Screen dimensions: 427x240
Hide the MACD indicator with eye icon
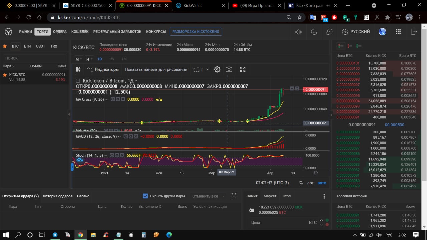(x=126, y=136)
